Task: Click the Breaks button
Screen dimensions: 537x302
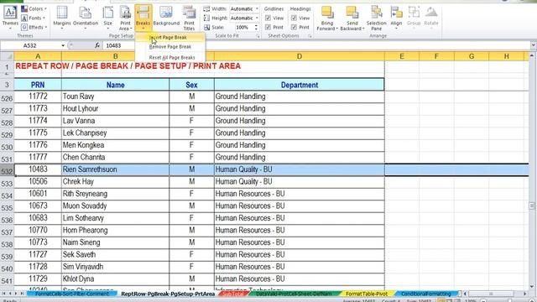Action: click(x=143, y=18)
